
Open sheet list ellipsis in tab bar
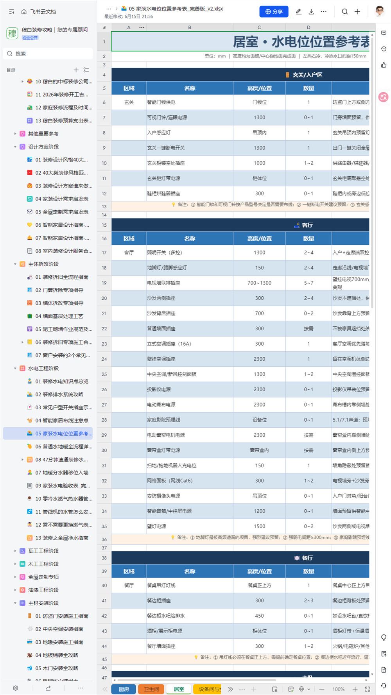click(242, 689)
